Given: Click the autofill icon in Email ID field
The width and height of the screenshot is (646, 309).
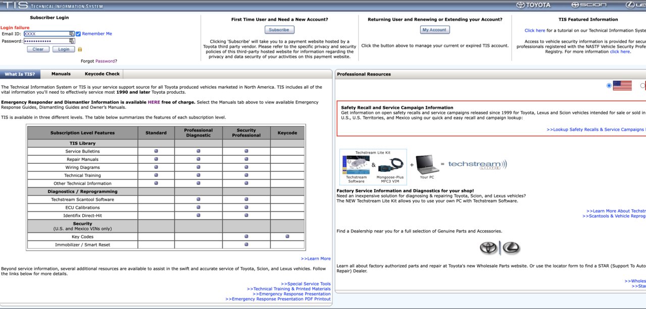Looking at the screenshot, I should tap(72, 34).
